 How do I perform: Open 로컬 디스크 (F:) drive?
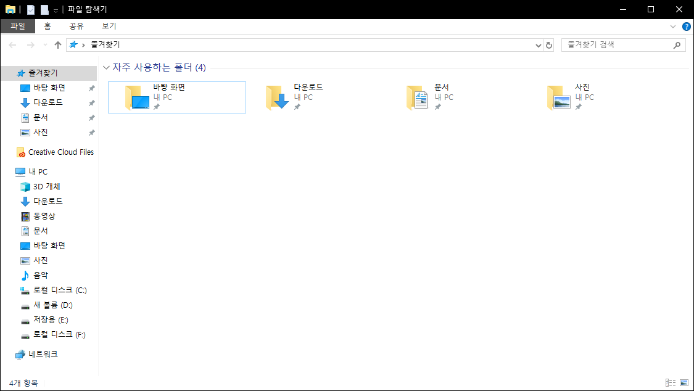(59, 334)
